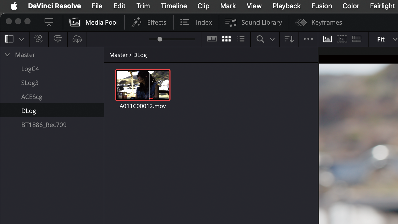Select the DLog bin
Screen dimensions: 398x224
pos(52,111)
